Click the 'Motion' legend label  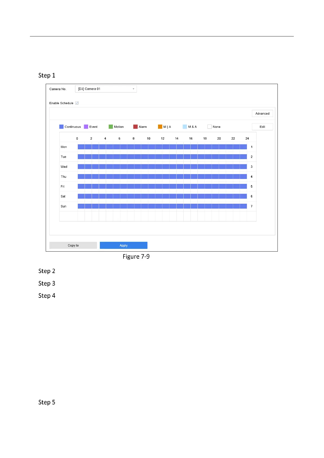tap(119, 127)
